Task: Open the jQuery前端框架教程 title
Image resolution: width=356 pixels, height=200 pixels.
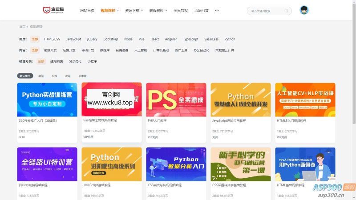Action: (x=33, y=185)
